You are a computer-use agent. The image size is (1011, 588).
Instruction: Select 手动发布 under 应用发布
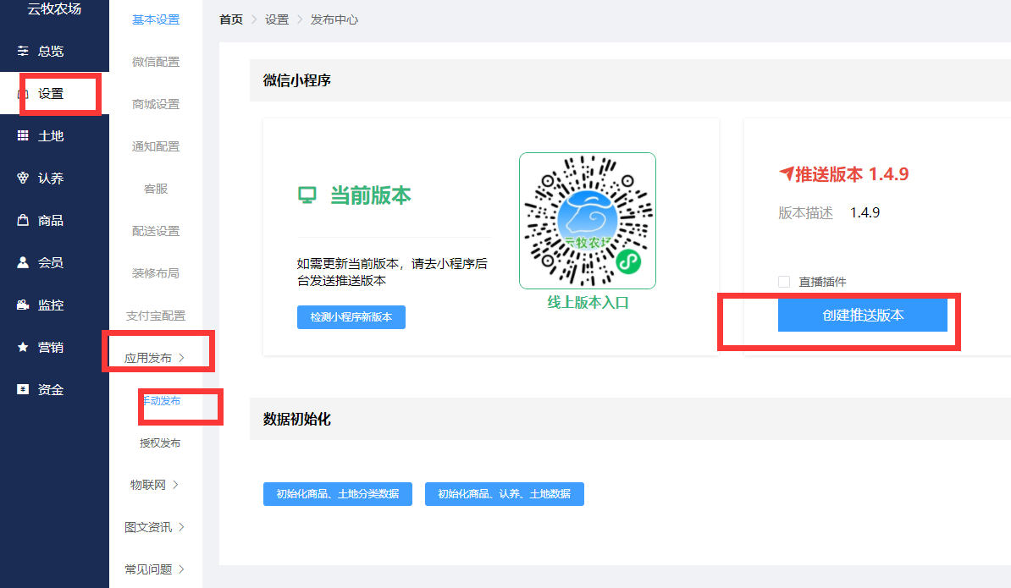161,400
